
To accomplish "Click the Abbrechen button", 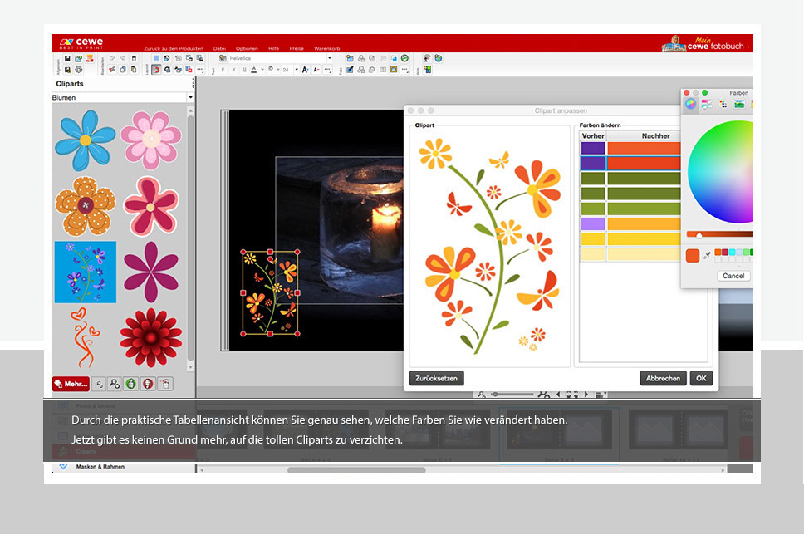I will (x=663, y=378).
